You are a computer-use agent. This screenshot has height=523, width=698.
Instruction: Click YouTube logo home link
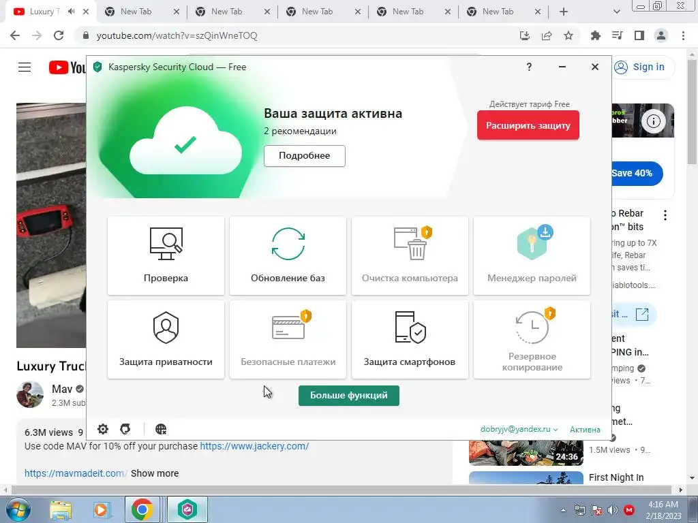coord(67,67)
